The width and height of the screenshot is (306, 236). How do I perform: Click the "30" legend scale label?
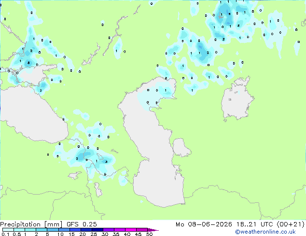[105, 234]
